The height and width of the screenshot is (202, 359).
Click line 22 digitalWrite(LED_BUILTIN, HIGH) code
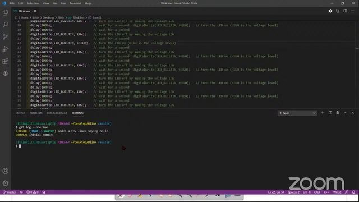tap(59, 43)
